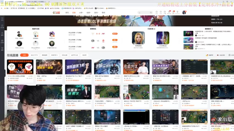Click the Douyu logo in the site header

[x=56, y=13]
